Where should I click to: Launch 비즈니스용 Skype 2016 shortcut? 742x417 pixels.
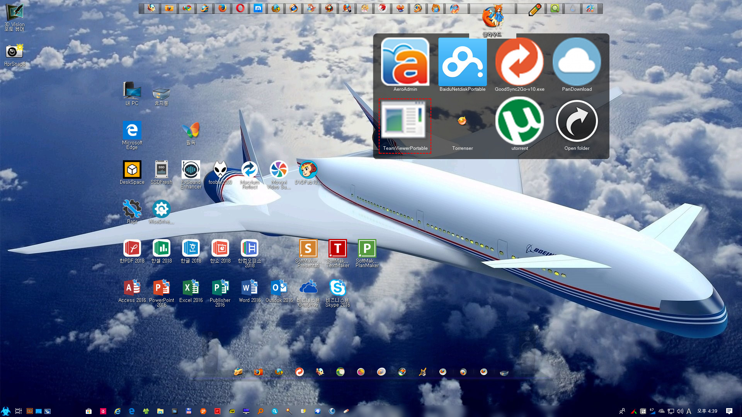337,293
